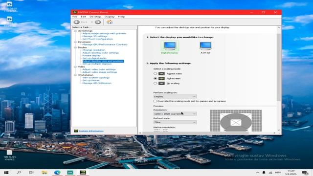Select the top desktop shortcut icon

[x=10, y=6]
